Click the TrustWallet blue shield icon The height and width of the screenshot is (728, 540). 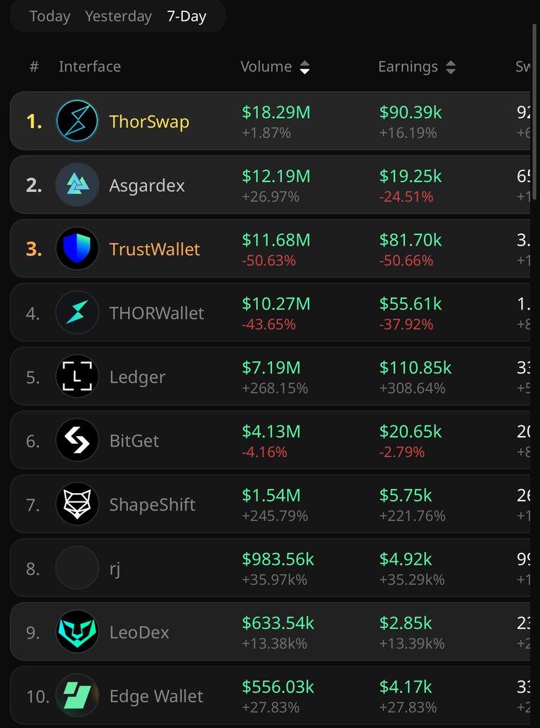77,248
